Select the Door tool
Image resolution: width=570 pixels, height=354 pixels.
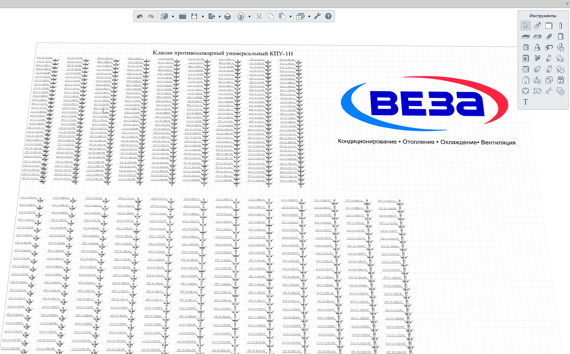[x=561, y=37]
